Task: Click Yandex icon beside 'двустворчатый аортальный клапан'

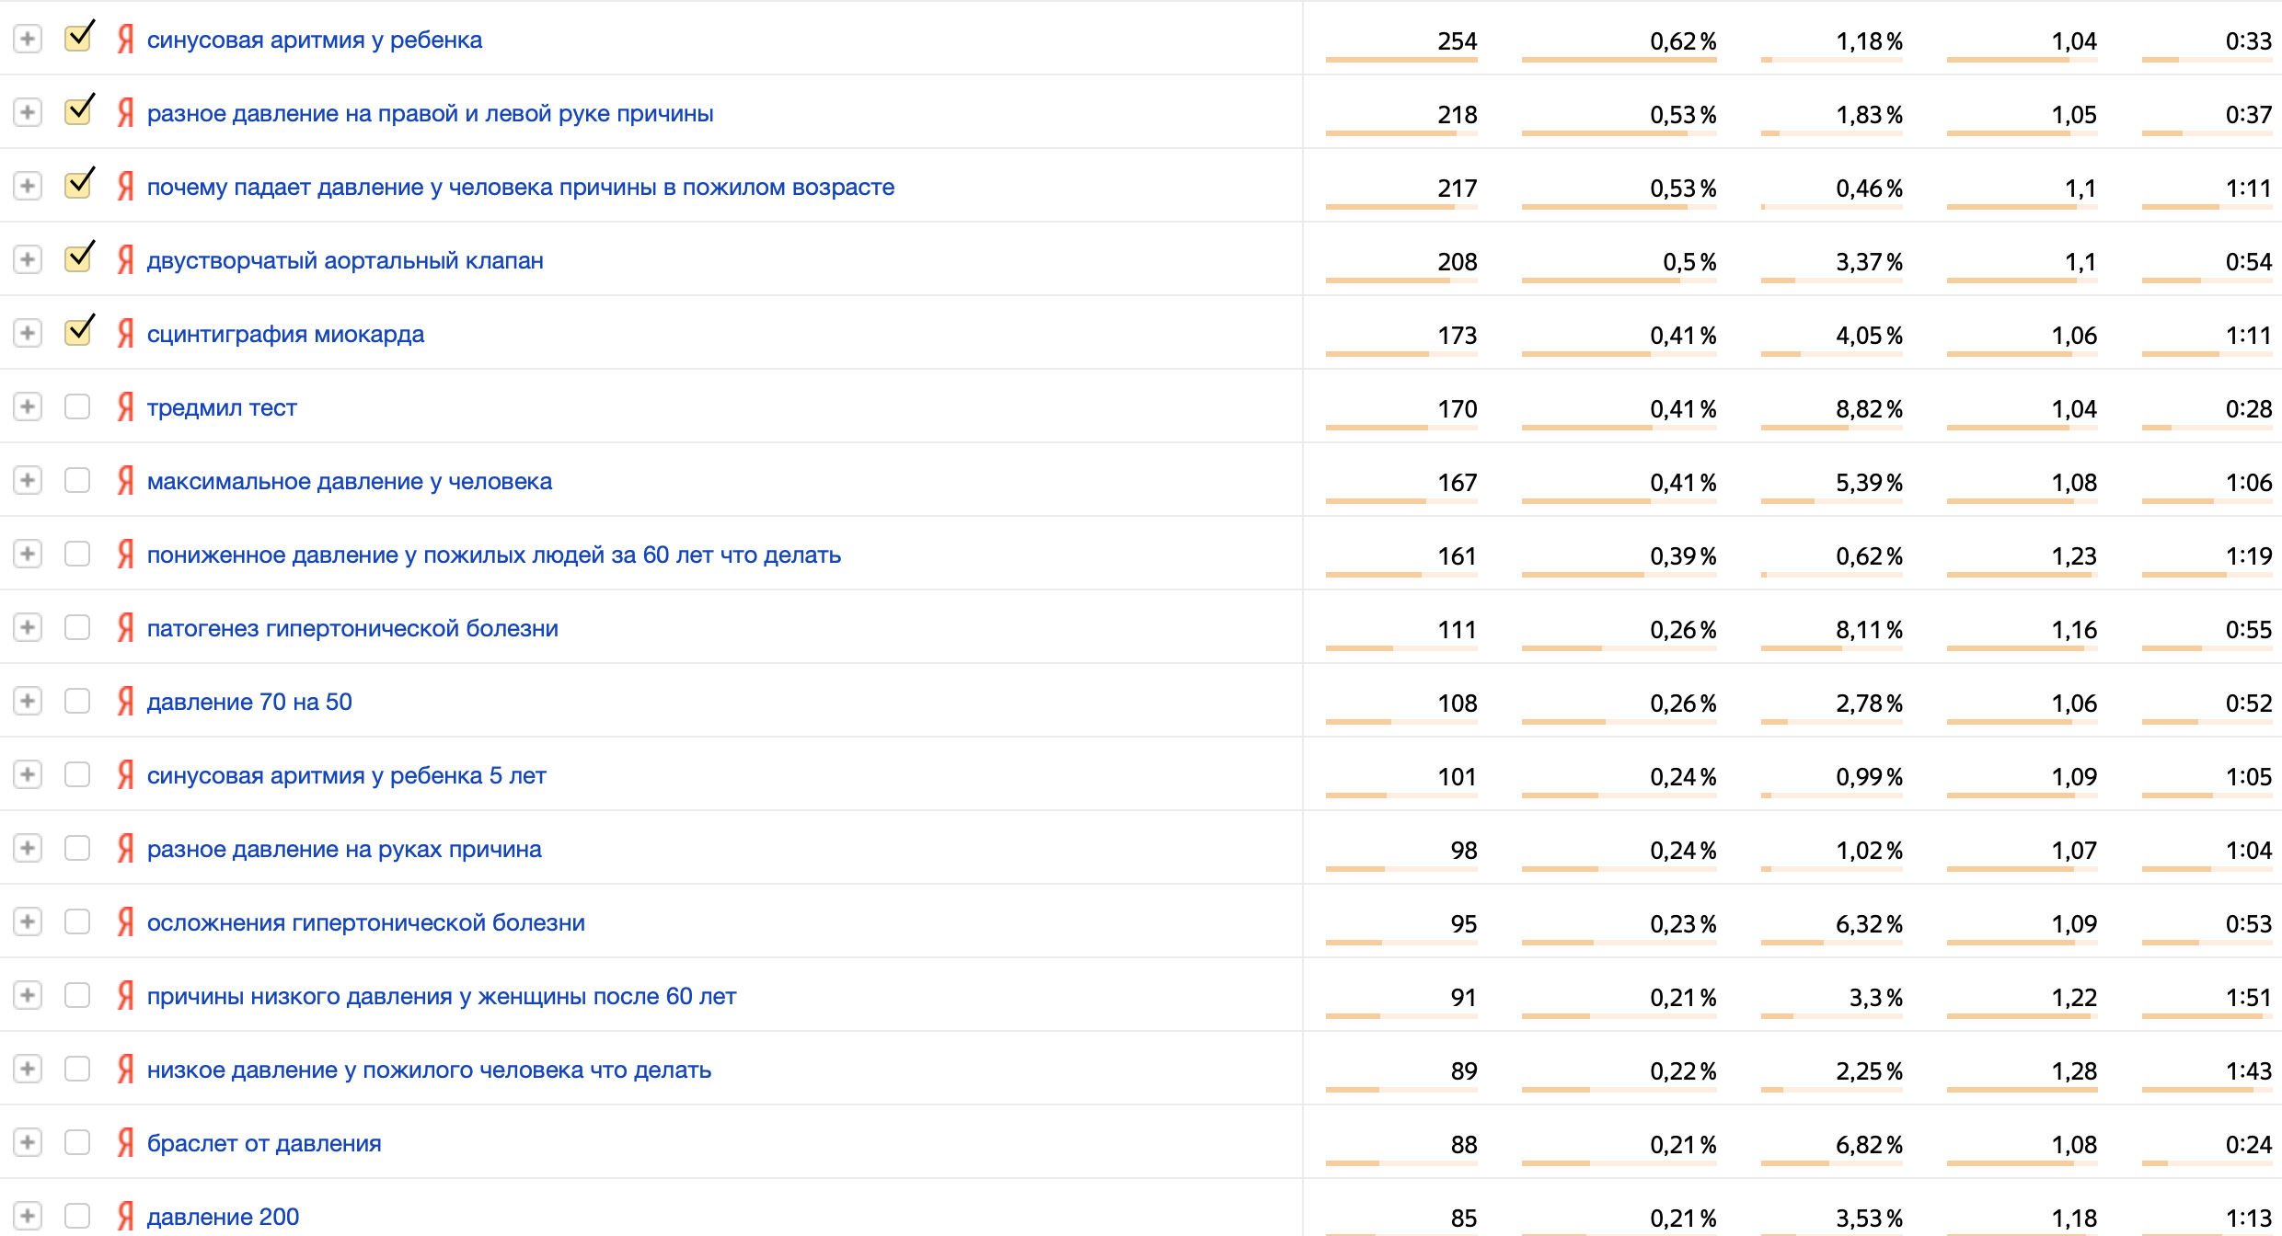Action: coord(126,259)
